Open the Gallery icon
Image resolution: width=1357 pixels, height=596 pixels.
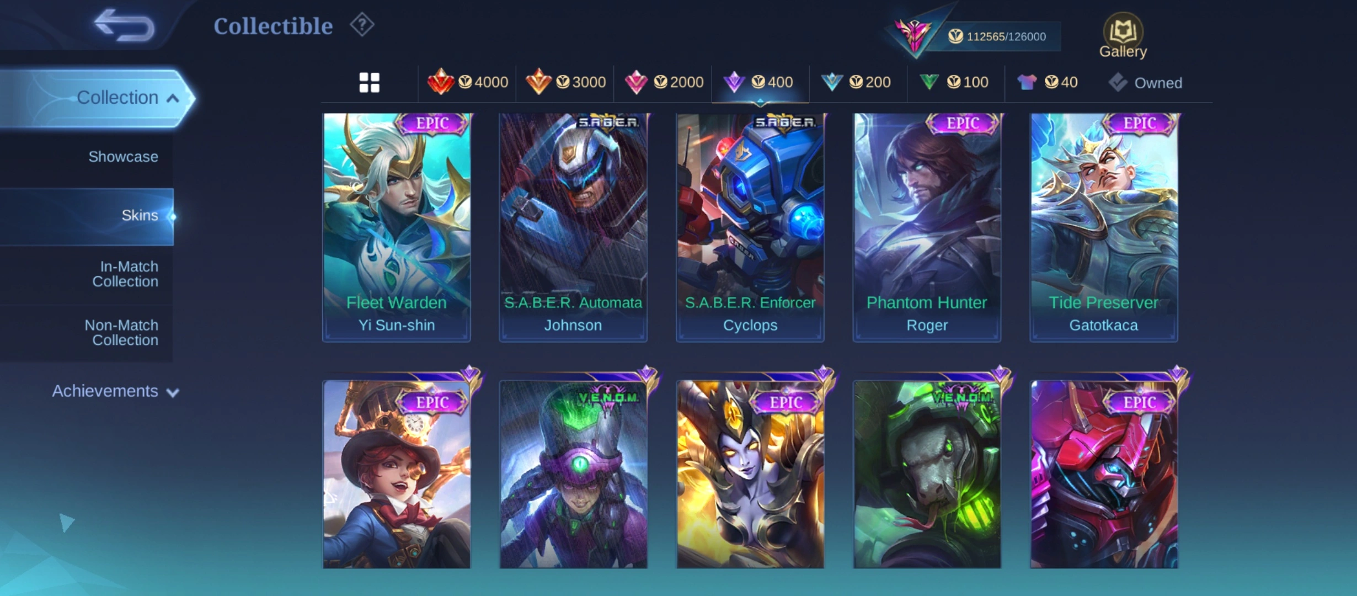click(x=1123, y=36)
